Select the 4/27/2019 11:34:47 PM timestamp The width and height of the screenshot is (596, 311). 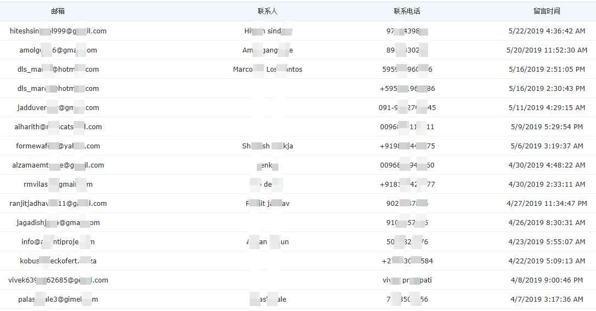(x=547, y=204)
